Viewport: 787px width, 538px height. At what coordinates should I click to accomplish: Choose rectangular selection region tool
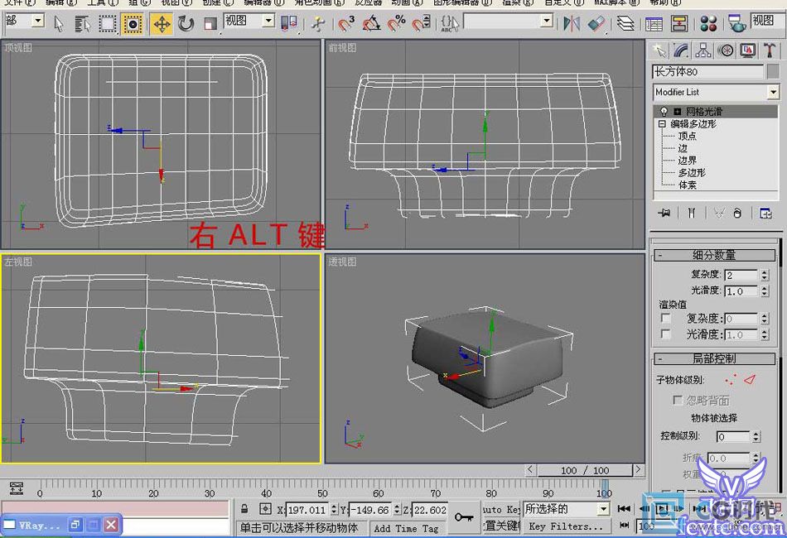pos(107,23)
